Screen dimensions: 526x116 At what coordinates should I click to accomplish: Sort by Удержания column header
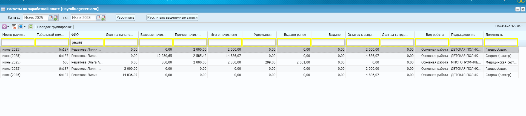click(259, 35)
